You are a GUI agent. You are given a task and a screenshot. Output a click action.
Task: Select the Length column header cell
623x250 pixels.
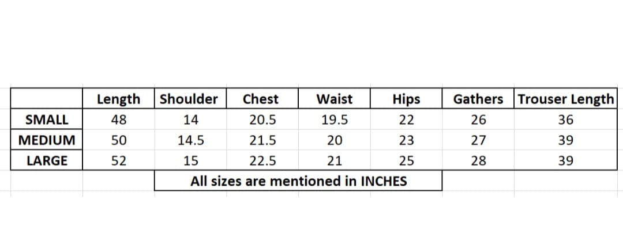point(118,98)
